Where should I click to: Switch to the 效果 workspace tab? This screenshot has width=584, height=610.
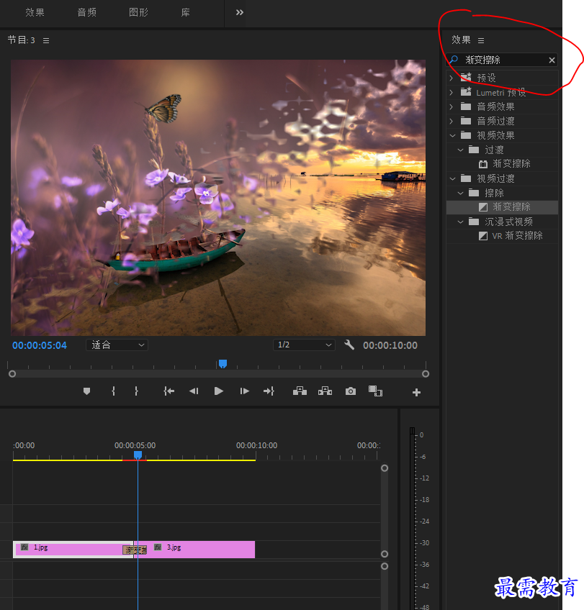[35, 12]
